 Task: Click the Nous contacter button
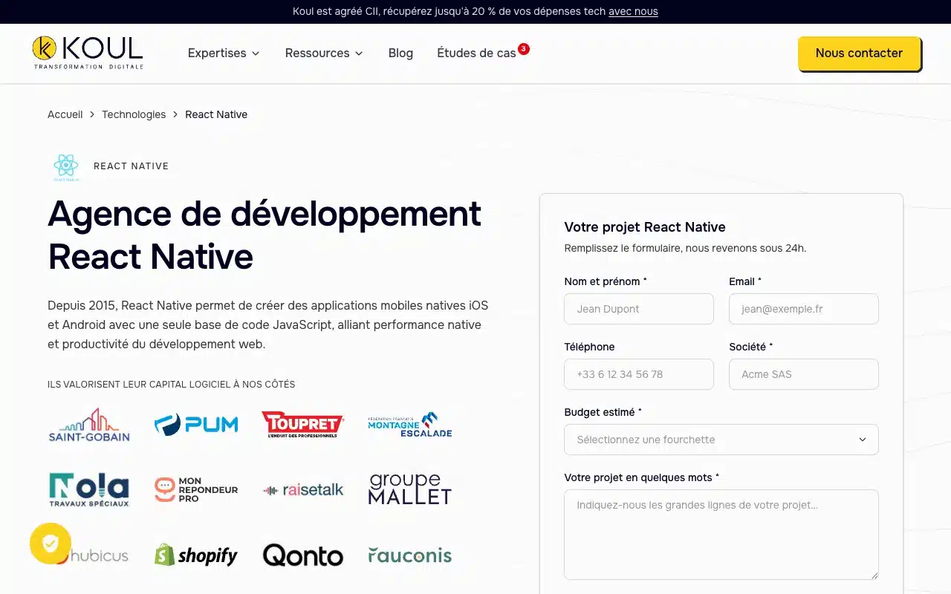pos(859,53)
